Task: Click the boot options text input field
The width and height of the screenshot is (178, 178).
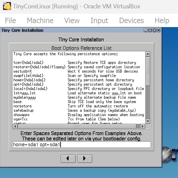Action: (x=81, y=145)
